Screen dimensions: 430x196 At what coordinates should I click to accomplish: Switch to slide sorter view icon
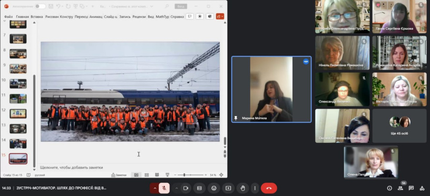point(147,175)
